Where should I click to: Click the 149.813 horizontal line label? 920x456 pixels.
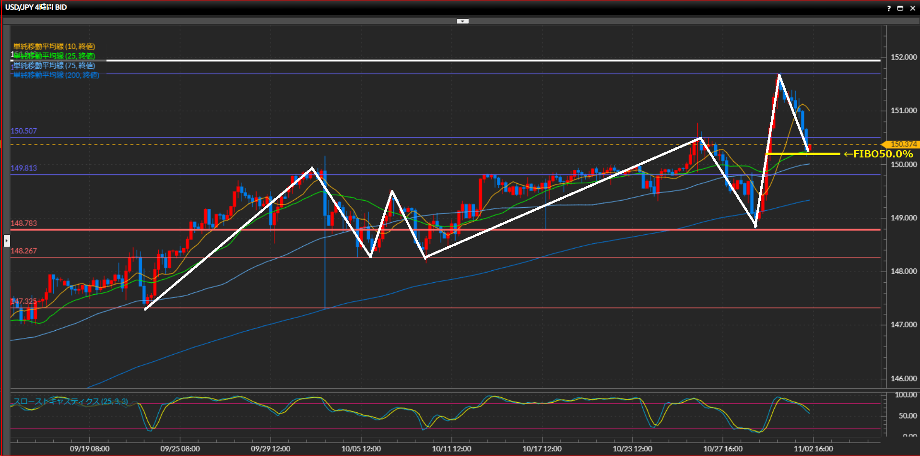pyautogui.click(x=24, y=168)
